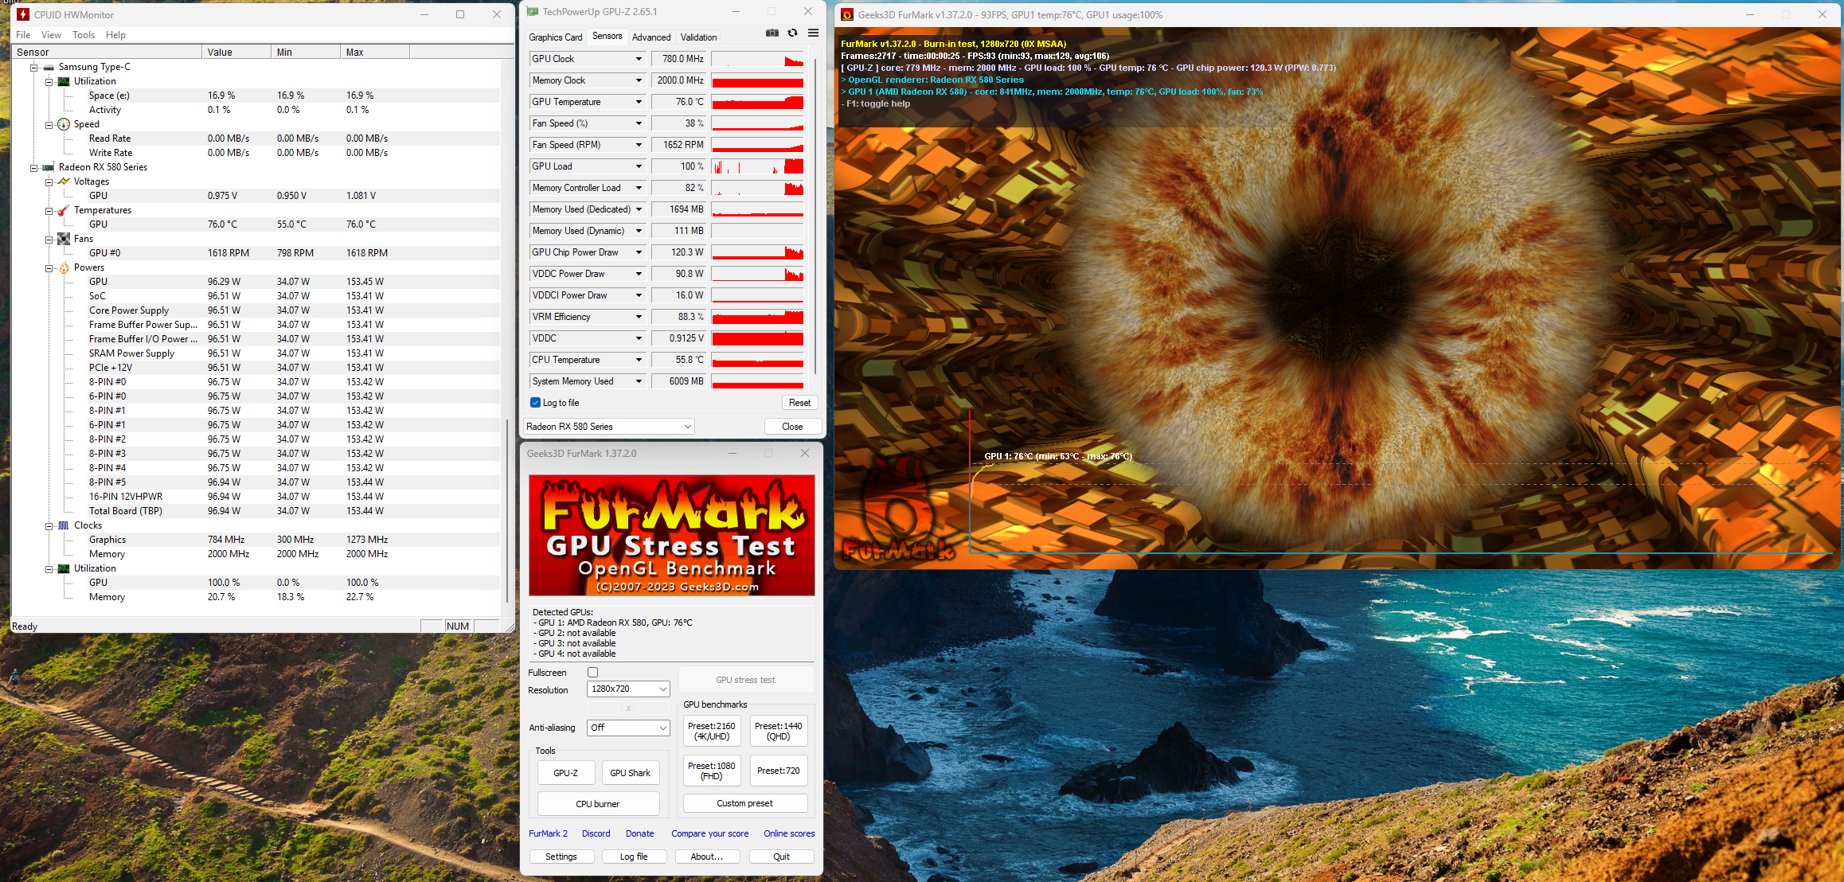Enable the Fullscreen checkbox in FurMark
Screen dimensions: 1844x882
(x=592, y=673)
